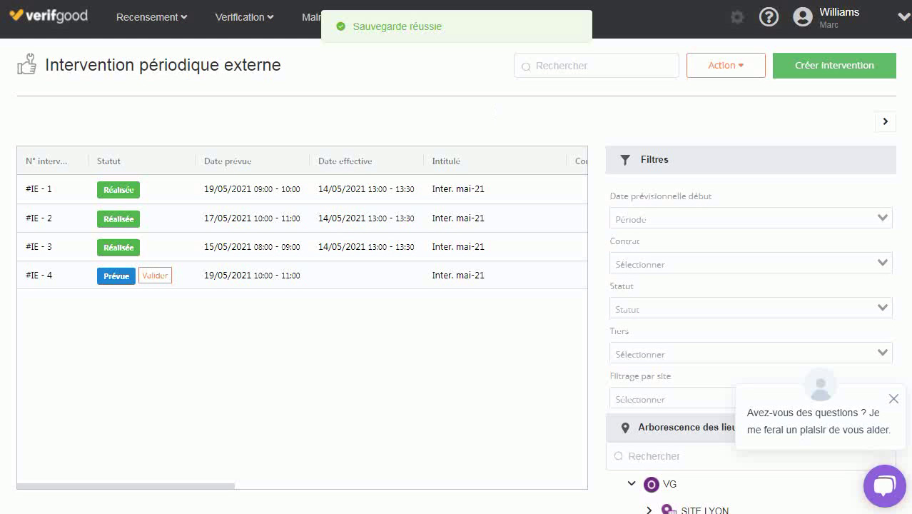Click the Verifgood logo
Image resolution: width=912 pixels, height=514 pixels.
pyautogui.click(x=49, y=16)
